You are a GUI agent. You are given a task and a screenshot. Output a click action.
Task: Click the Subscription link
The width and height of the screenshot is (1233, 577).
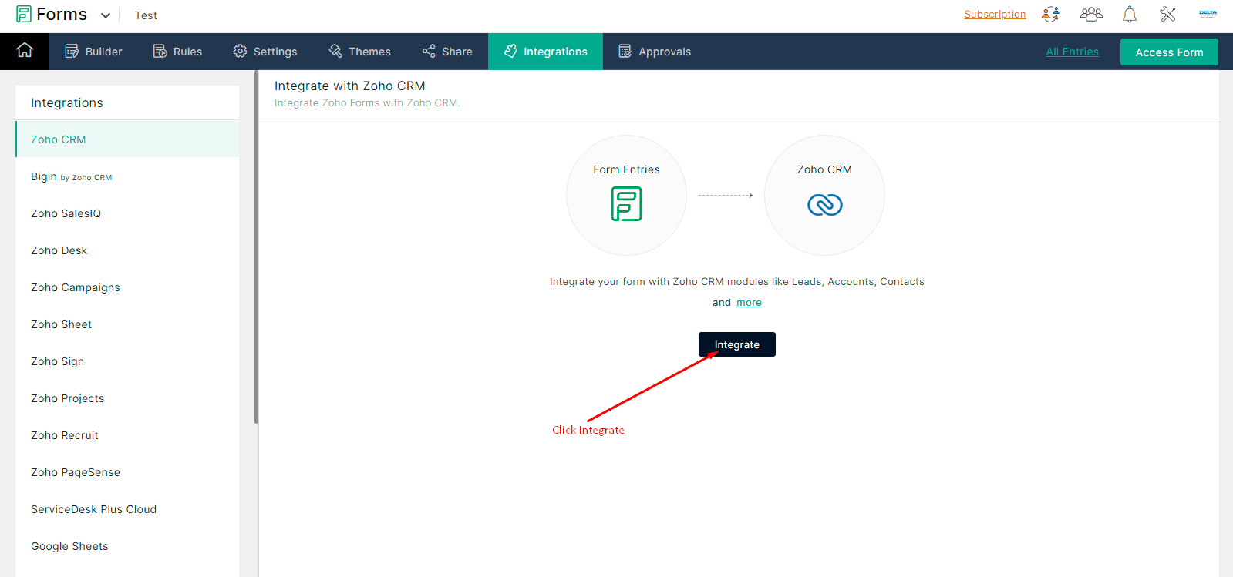coord(995,15)
